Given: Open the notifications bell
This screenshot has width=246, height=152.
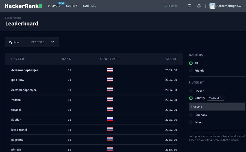Looking at the screenshot, I should click(x=199, y=6).
